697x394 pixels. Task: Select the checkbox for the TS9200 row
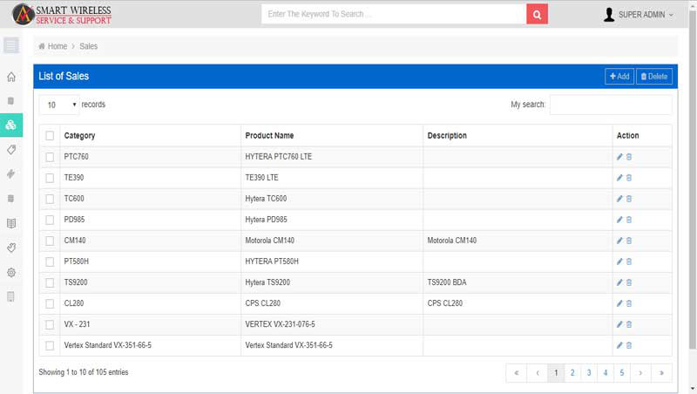tap(50, 282)
